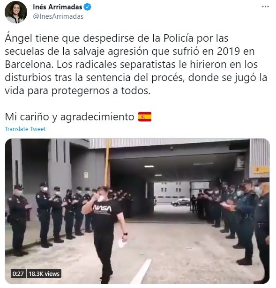Click the Spanish flag emoji in the tweet

145,117
